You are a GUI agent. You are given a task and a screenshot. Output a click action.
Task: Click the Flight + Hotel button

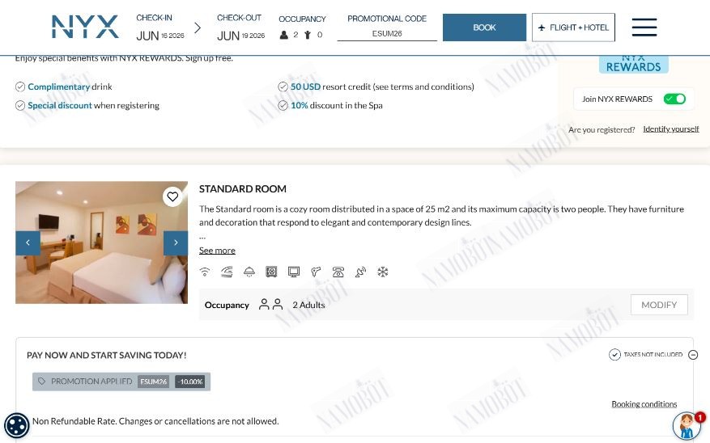pos(573,27)
